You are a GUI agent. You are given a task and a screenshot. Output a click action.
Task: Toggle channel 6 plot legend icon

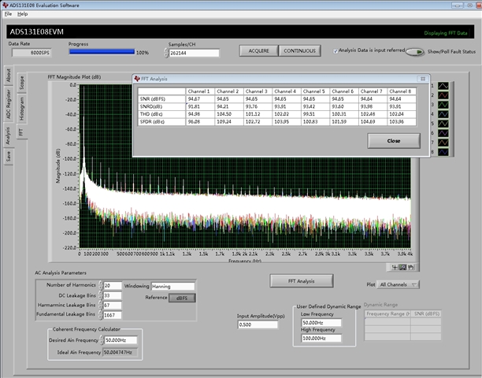click(443, 133)
